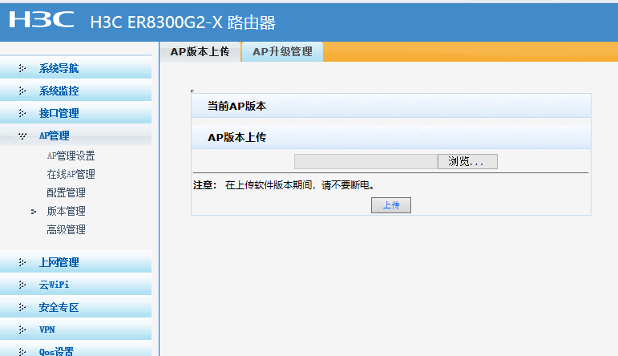Go to 配置管理 submenu item
This screenshot has width=618, height=356.
[x=66, y=192]
